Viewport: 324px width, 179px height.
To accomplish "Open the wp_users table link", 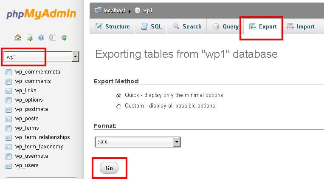I will point(27,165).
